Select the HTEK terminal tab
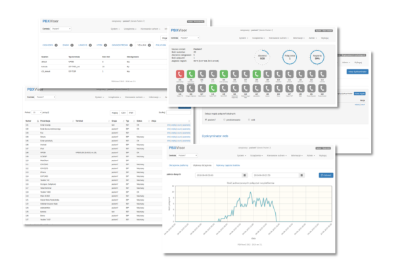394x273 pixels. (102, 45)
